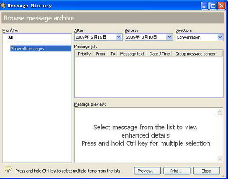Click the Message list label
The image size is (228, 179).
(85, 46)
